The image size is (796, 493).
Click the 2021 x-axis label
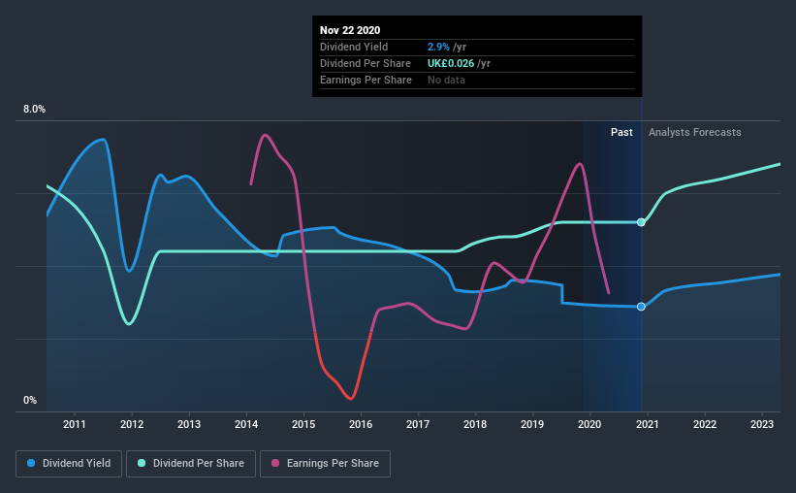pos(648,424)
